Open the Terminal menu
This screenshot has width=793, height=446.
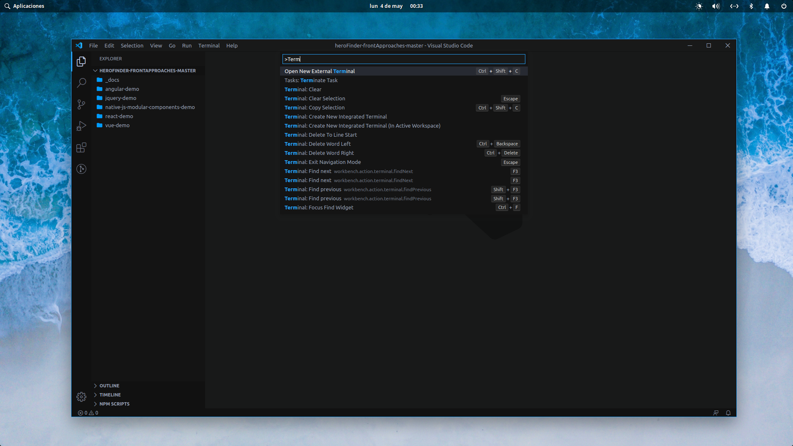click(209, 45)
